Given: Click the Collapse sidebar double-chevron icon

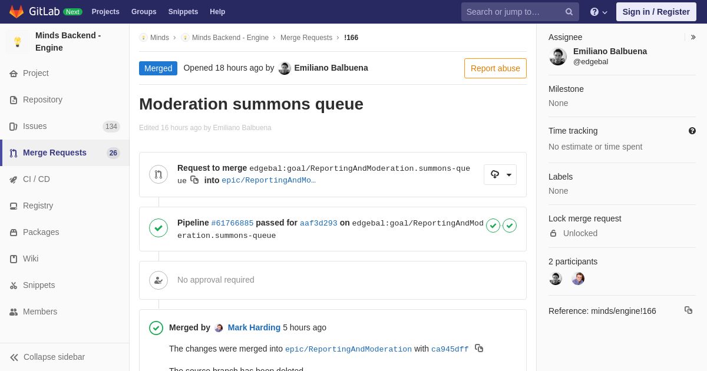Looking at the screenshot, I should [14, 357].
